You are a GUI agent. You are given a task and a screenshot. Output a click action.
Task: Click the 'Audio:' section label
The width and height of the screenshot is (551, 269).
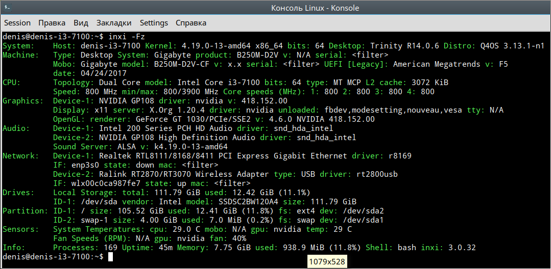(x=16, y=128)
